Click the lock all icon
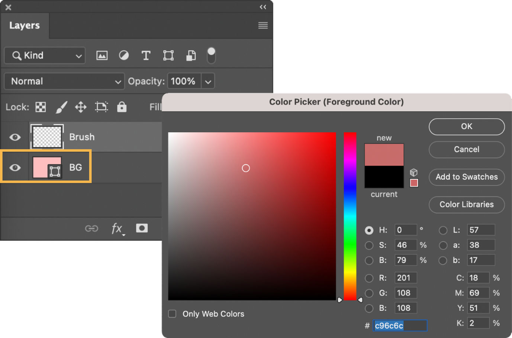 tap(122, 107)
